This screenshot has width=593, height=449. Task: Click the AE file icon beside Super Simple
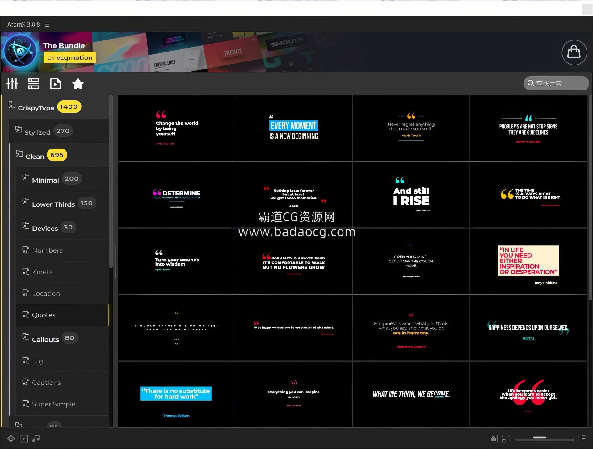26,403
